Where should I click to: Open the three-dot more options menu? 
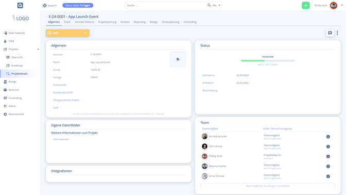coord(337,33)
